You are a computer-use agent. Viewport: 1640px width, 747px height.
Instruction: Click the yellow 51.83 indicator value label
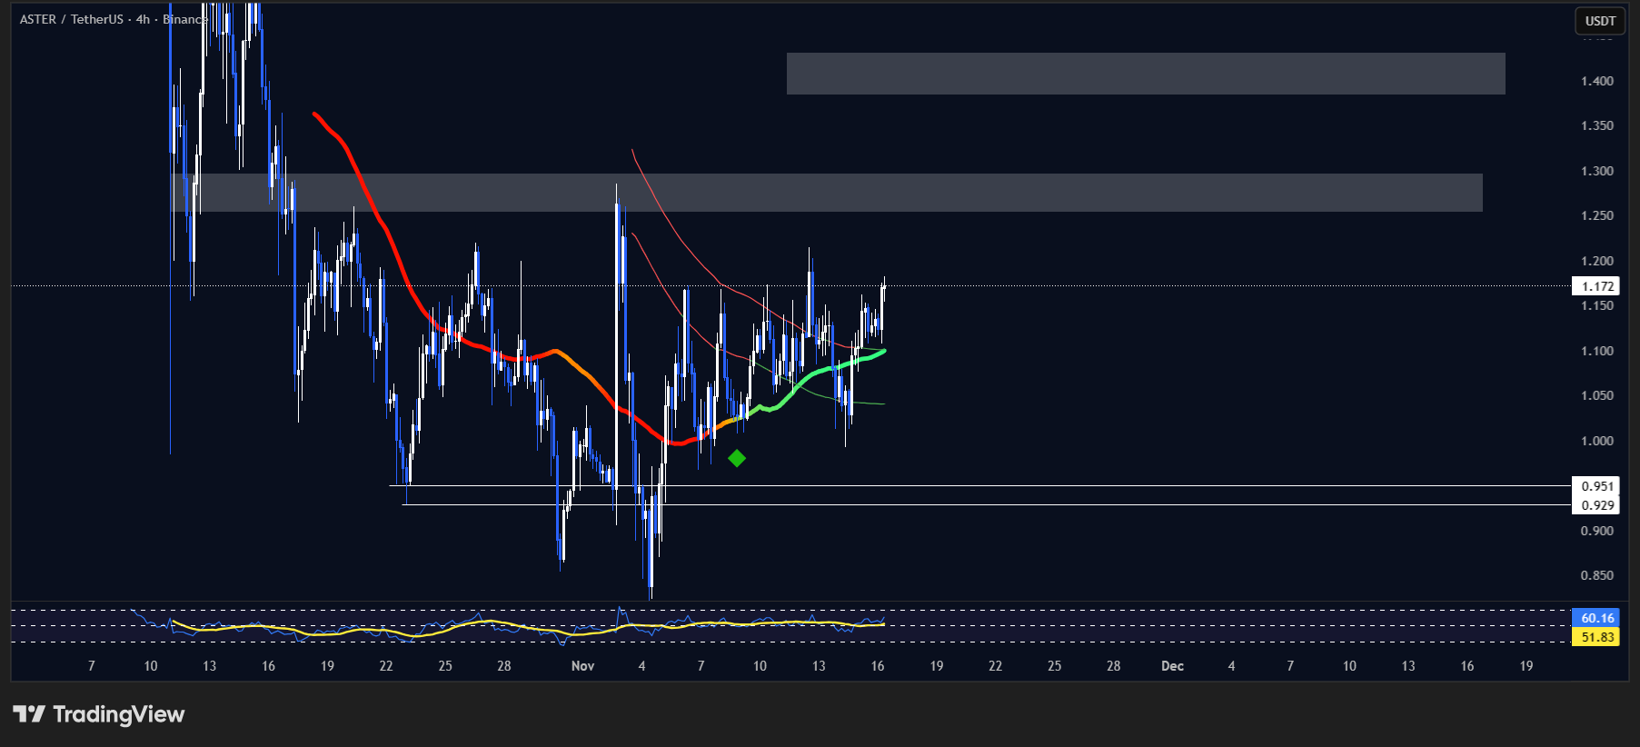tap(1596, 637)
